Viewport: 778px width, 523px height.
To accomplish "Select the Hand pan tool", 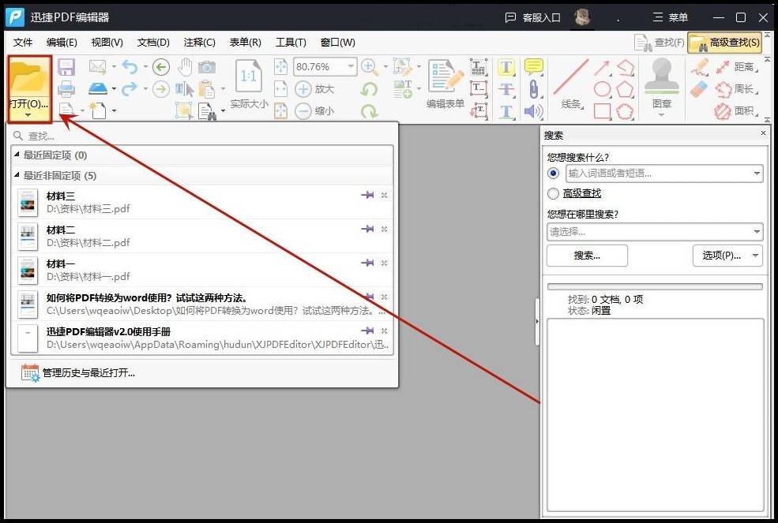I will pyautogui.click(x=184, y=67).
